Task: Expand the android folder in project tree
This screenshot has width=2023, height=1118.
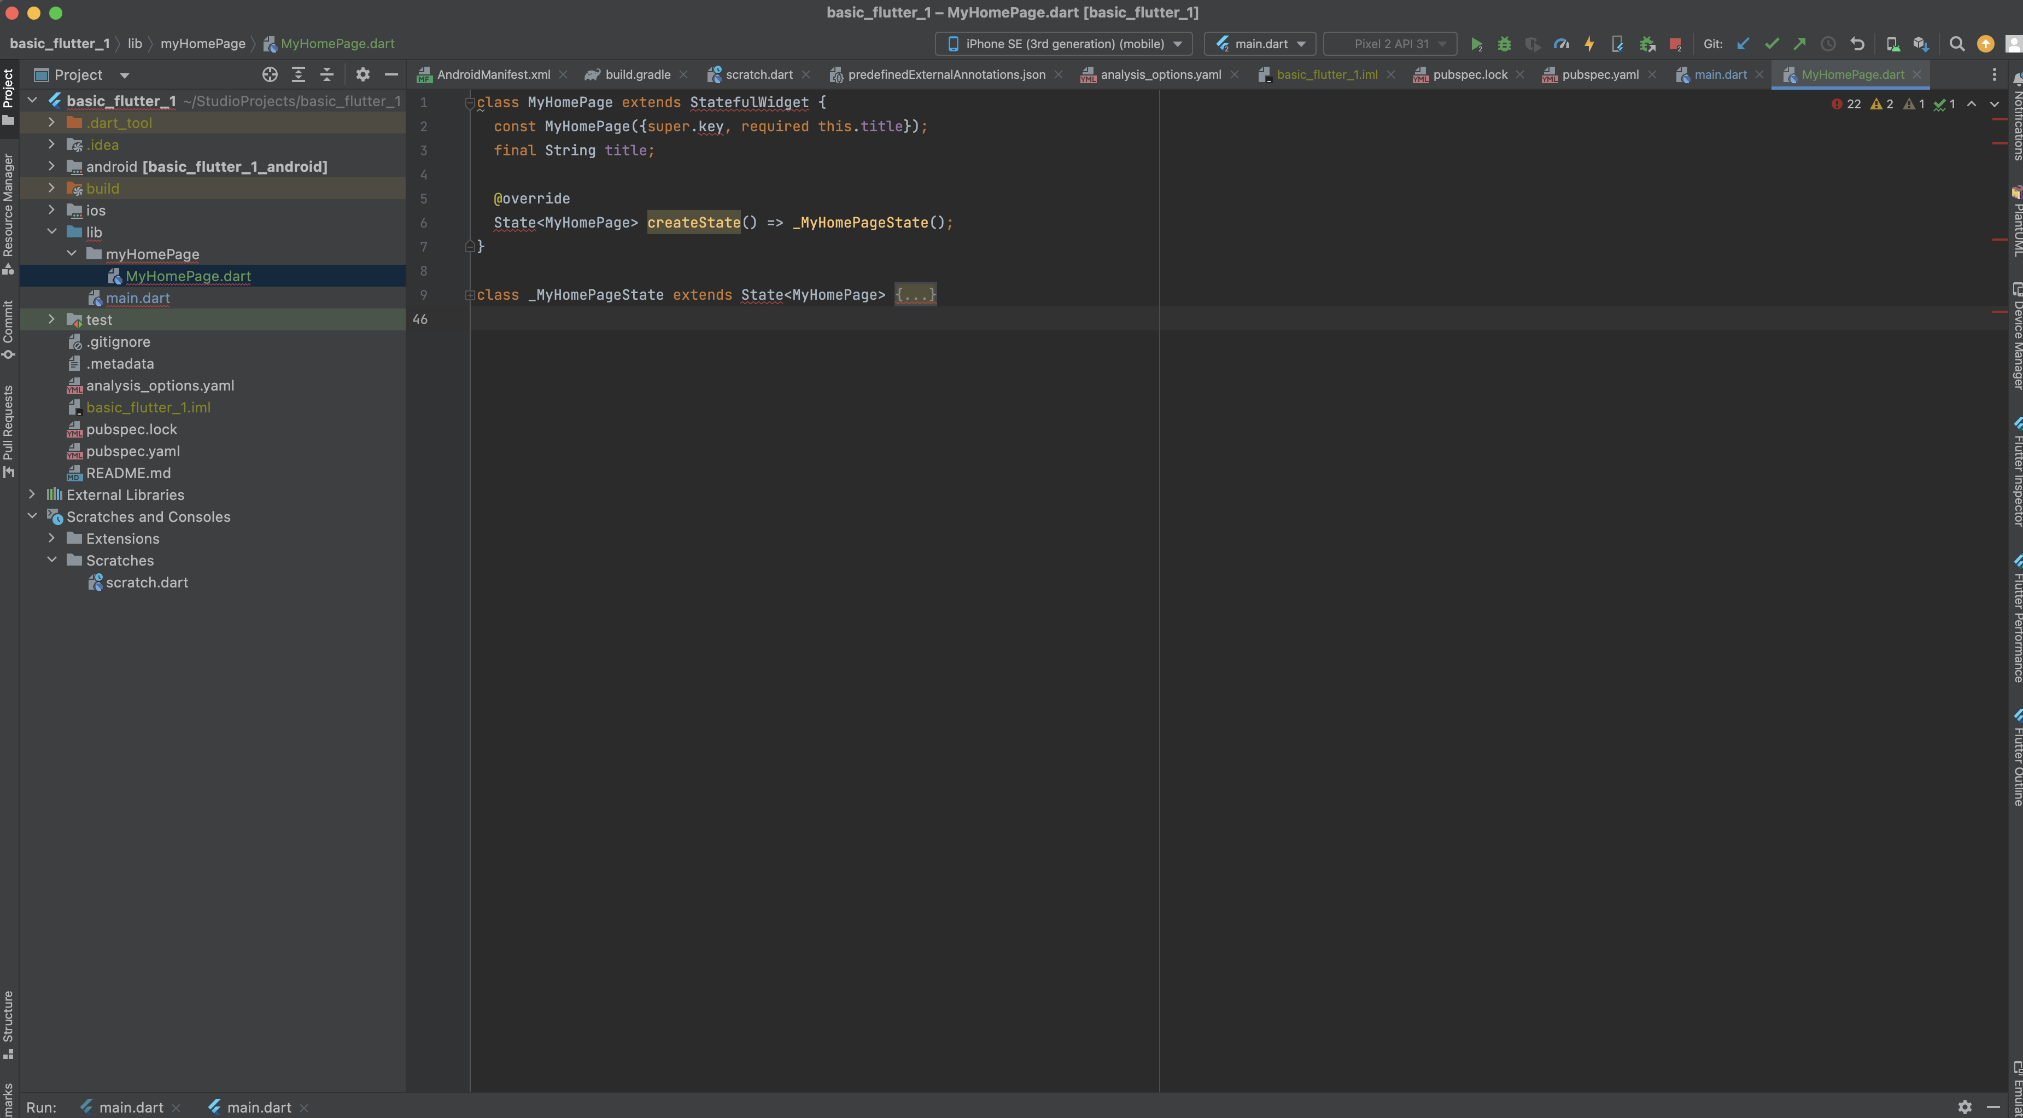Action: 52,167
